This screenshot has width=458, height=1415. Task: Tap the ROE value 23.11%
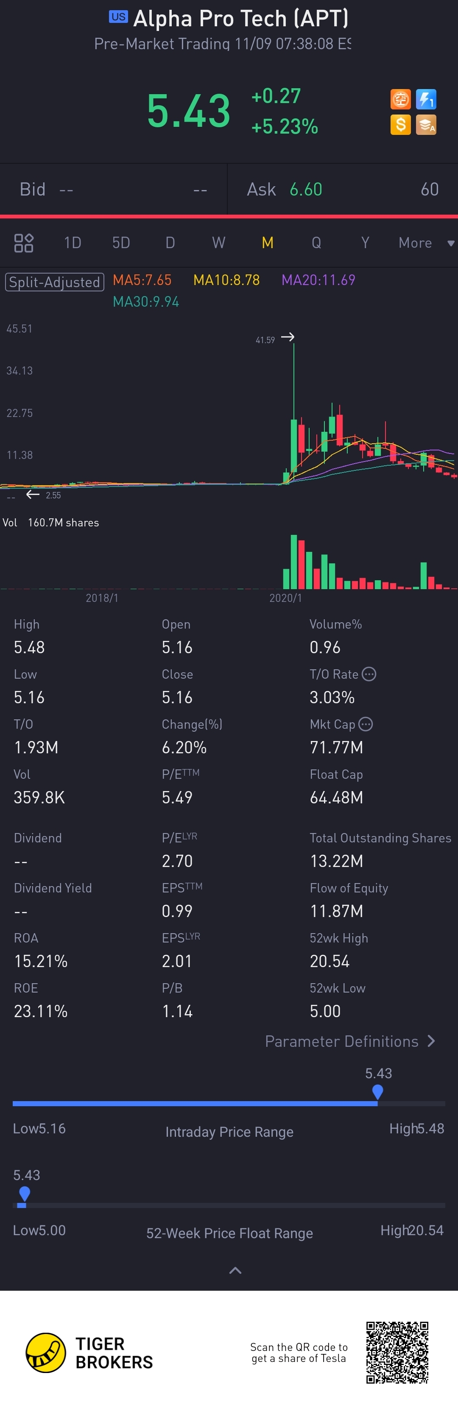pyautogui.click(x=41, y=1011)
